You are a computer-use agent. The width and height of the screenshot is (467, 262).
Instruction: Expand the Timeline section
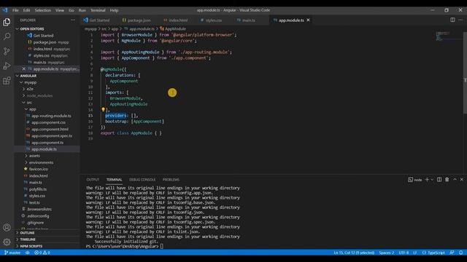tap(28, 239)
